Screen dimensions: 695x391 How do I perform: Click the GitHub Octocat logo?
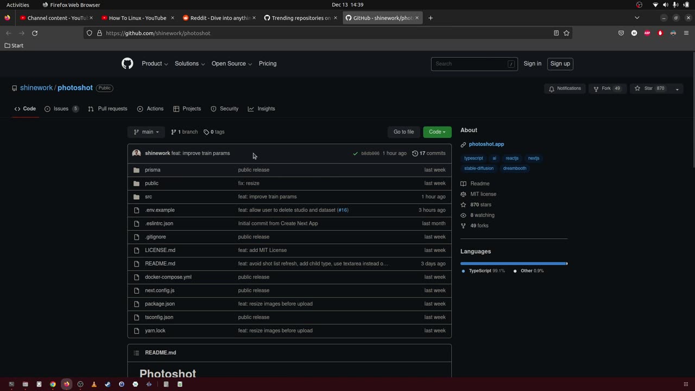127,64
